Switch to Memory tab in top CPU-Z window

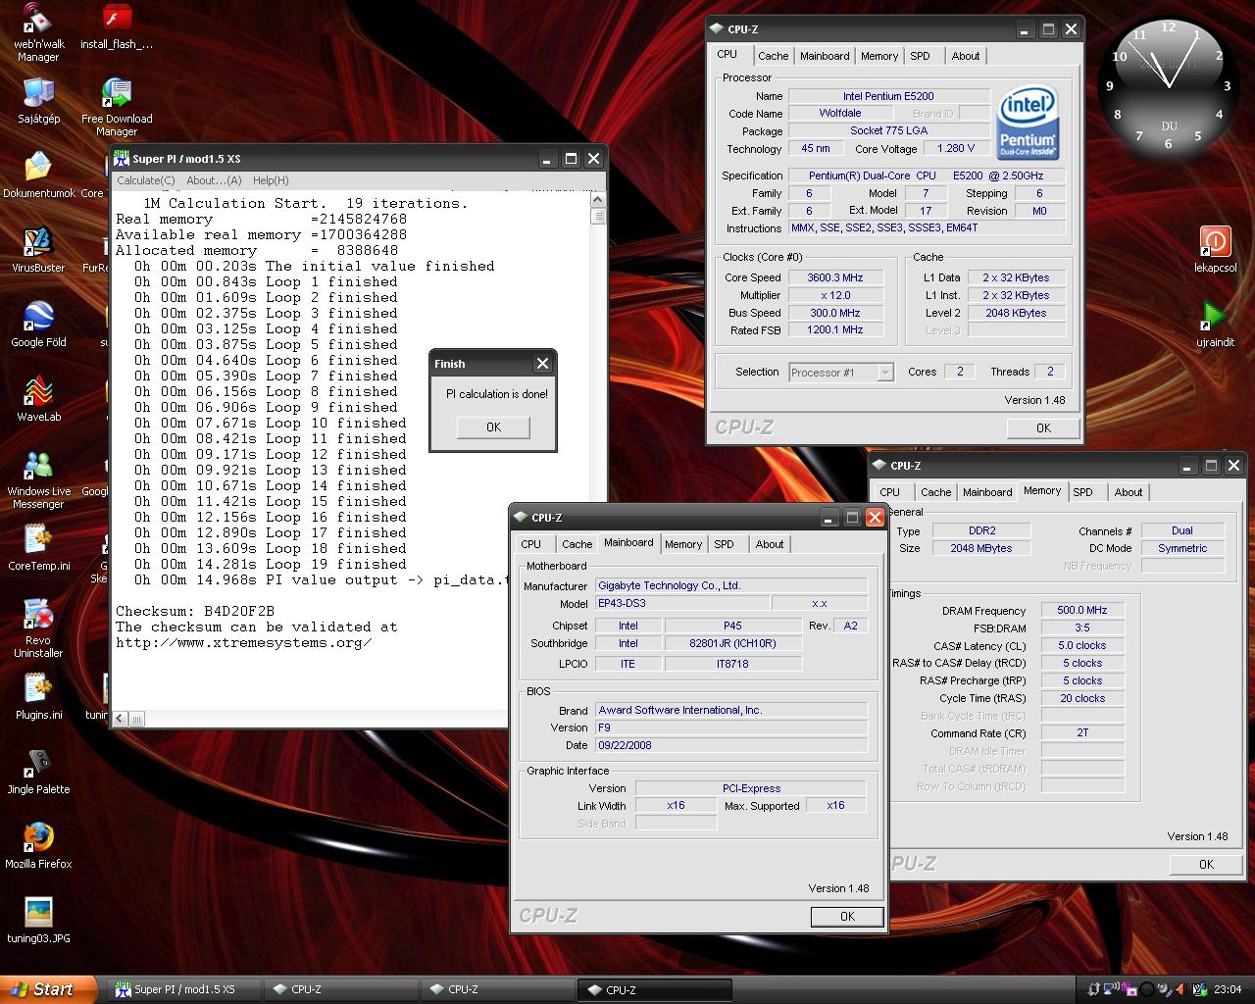879,56
